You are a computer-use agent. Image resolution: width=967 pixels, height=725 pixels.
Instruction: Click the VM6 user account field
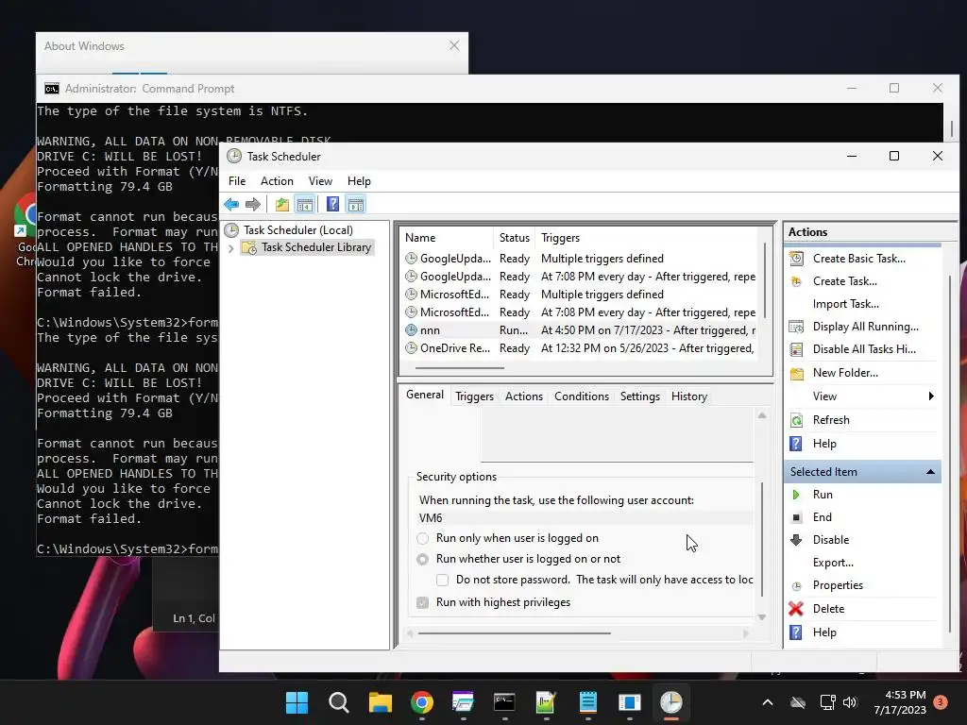[585, 518]
